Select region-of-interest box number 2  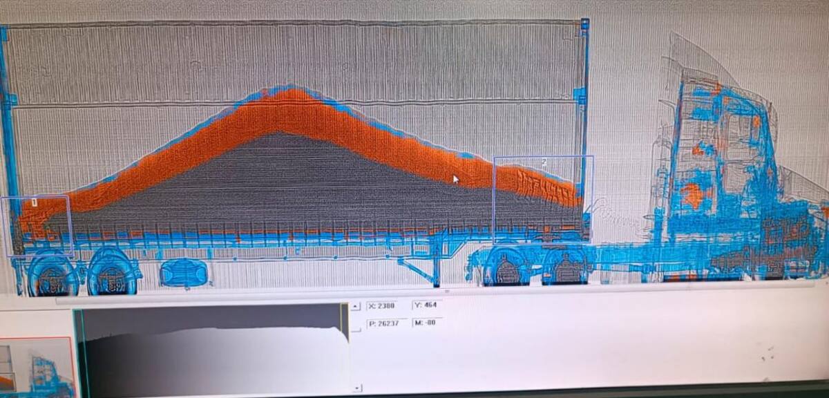point(543,199)
